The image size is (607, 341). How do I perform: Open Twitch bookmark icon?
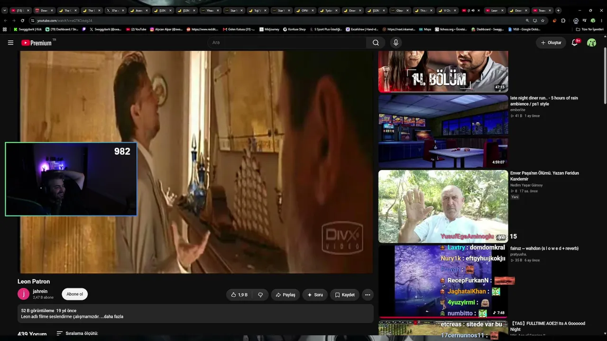(84, 29)
